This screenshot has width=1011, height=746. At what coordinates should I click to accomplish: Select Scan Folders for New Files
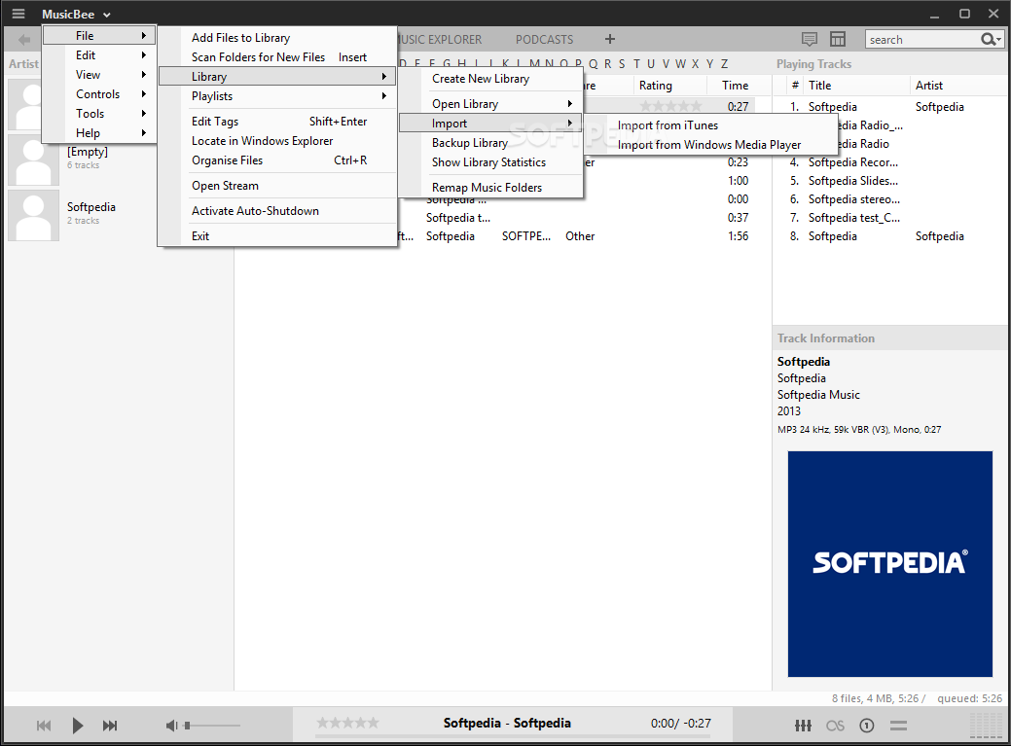276,56
